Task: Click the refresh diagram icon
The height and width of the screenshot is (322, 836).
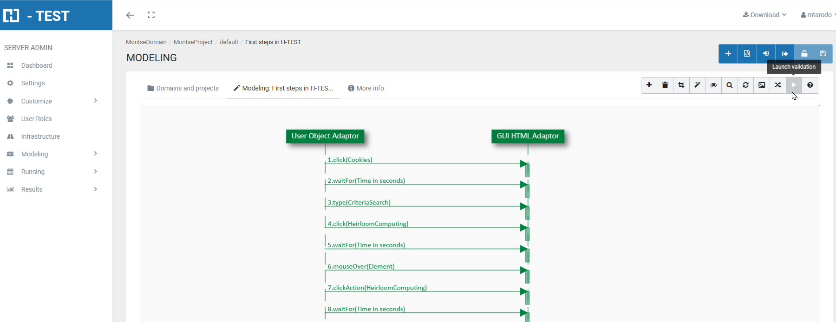Action: coord(745,85)
